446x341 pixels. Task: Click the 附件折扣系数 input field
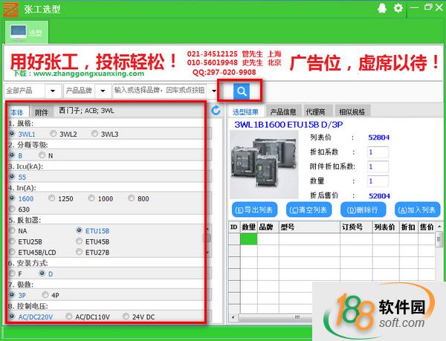(378, 167)
